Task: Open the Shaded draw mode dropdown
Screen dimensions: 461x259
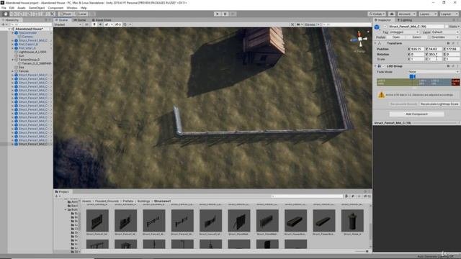Action: [x=68, y=24]
